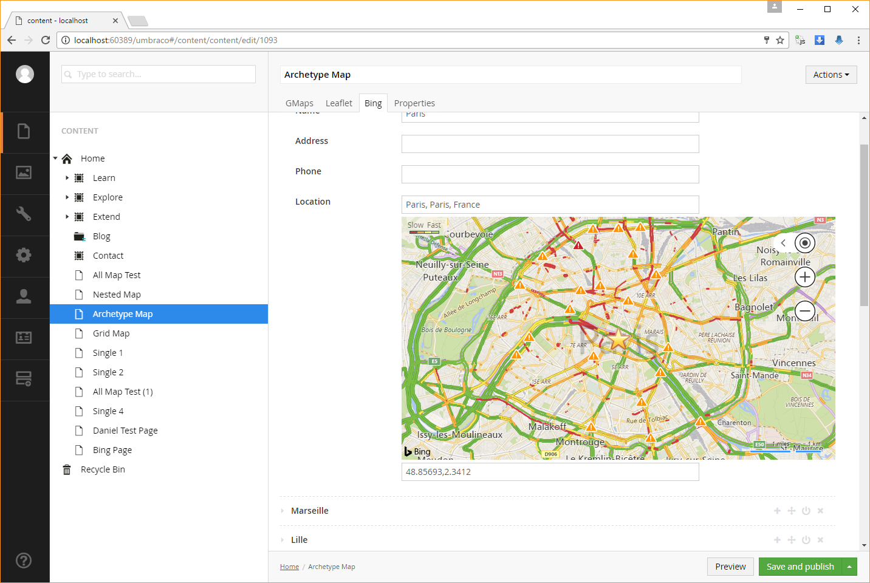
Task: Delete the Marseille item
Action: pyautogui.click(x=820, y=511)
